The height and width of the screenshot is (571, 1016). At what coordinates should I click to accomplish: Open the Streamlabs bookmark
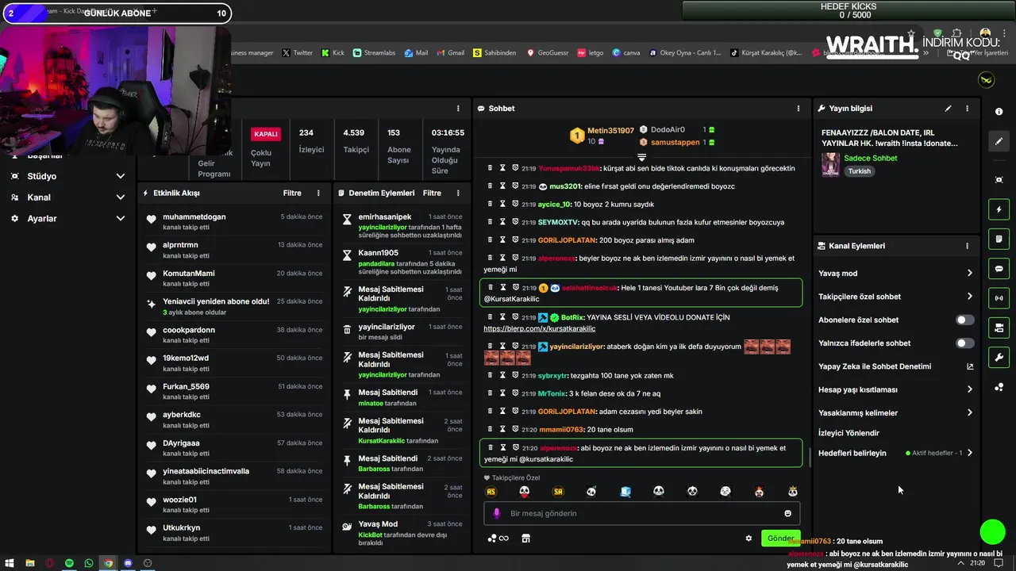372,53
